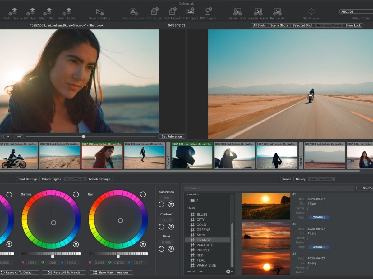Image resolution: width=373 pixels, height=279 pixels.
Task: Open the Show Looks cube icon
Action: click(x=311, y=12)
